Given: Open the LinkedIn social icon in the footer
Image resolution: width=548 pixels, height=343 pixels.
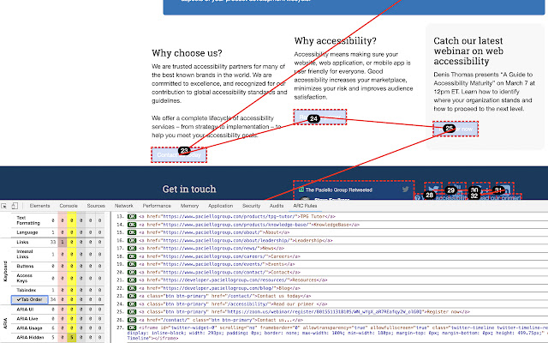Looking at the screenshot, I should coord(504,189).
